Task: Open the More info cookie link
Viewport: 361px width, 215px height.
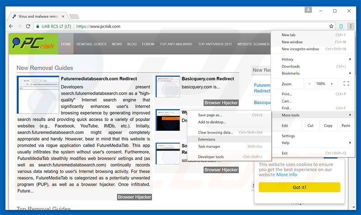Action: [287, 174]
